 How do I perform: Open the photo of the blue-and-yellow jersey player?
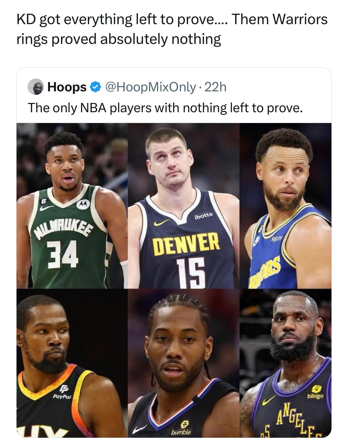[x=285, y=206]
